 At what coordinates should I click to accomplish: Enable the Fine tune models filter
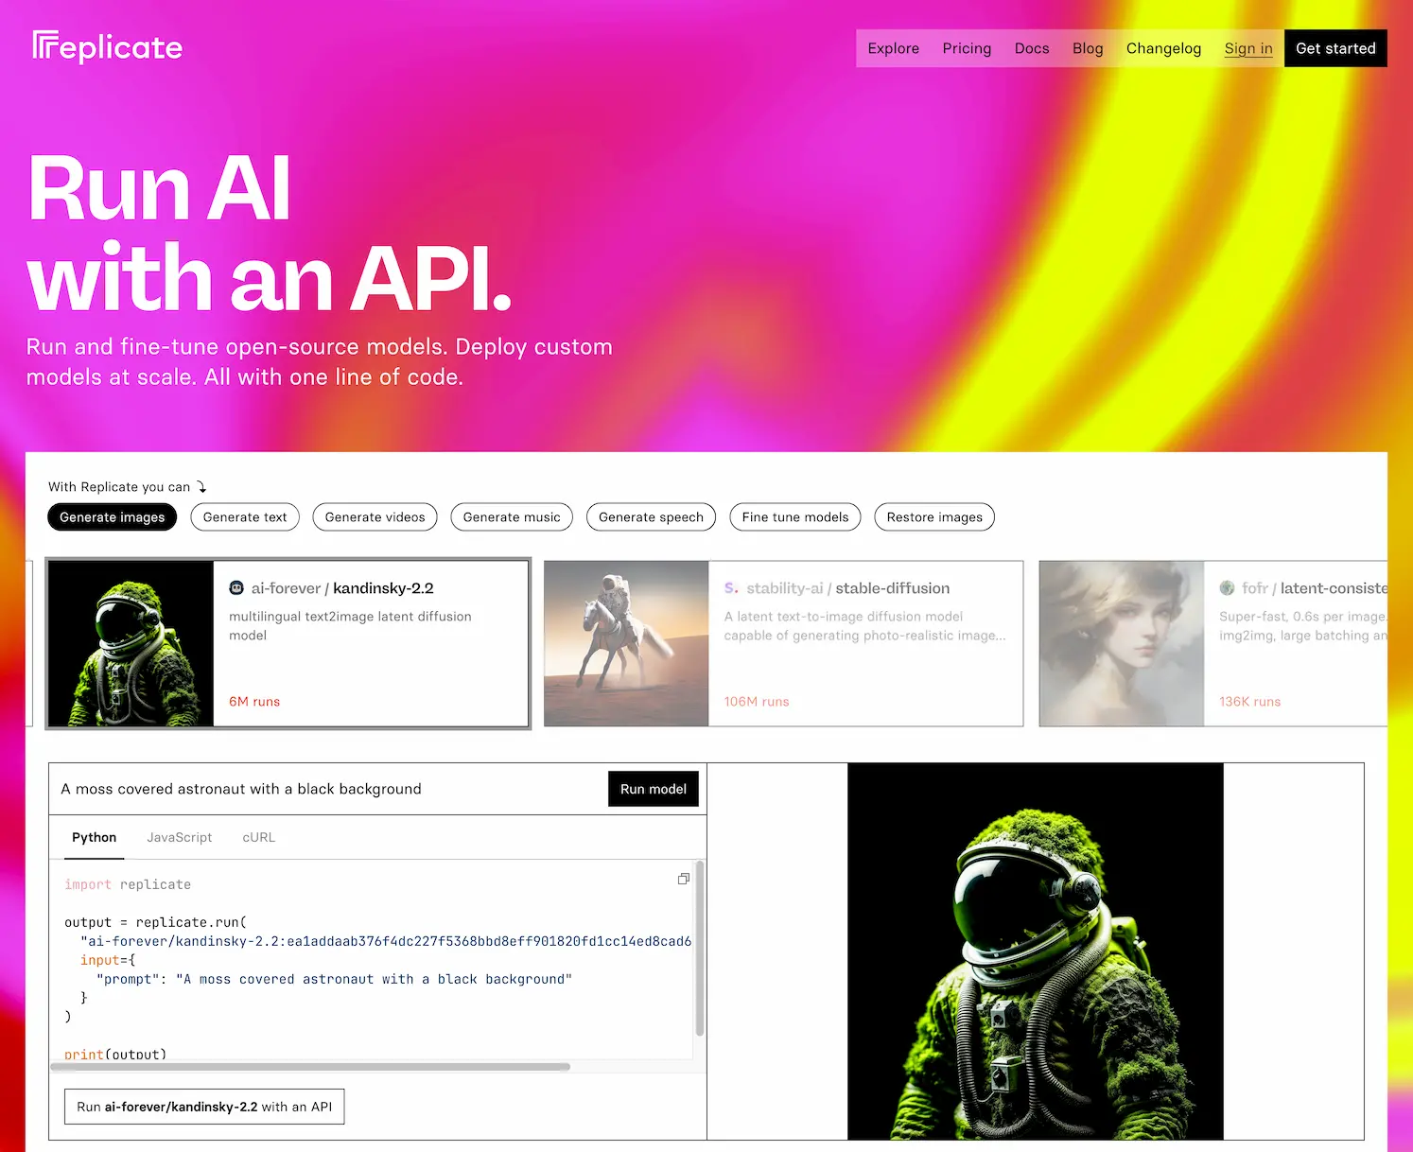[x=794, y=516]
